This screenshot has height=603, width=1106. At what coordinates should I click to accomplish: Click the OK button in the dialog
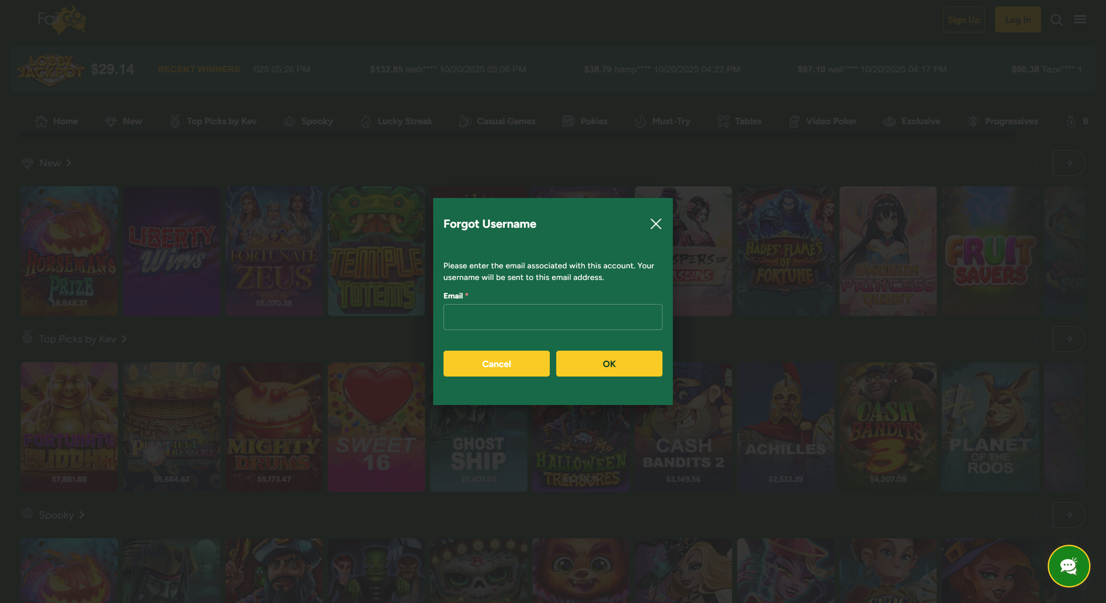pos(609,364)
